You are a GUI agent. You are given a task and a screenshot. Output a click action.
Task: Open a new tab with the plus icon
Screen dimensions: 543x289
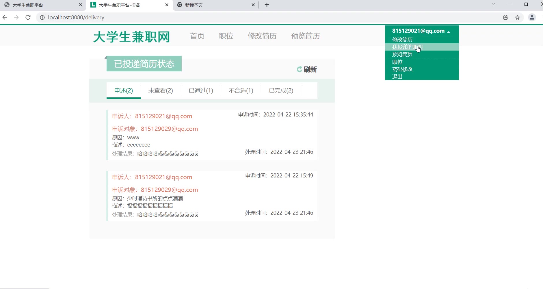click(267, 5)
